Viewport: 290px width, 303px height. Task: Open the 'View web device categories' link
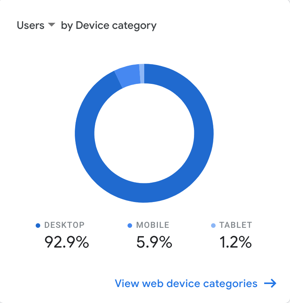coord(186,284)
